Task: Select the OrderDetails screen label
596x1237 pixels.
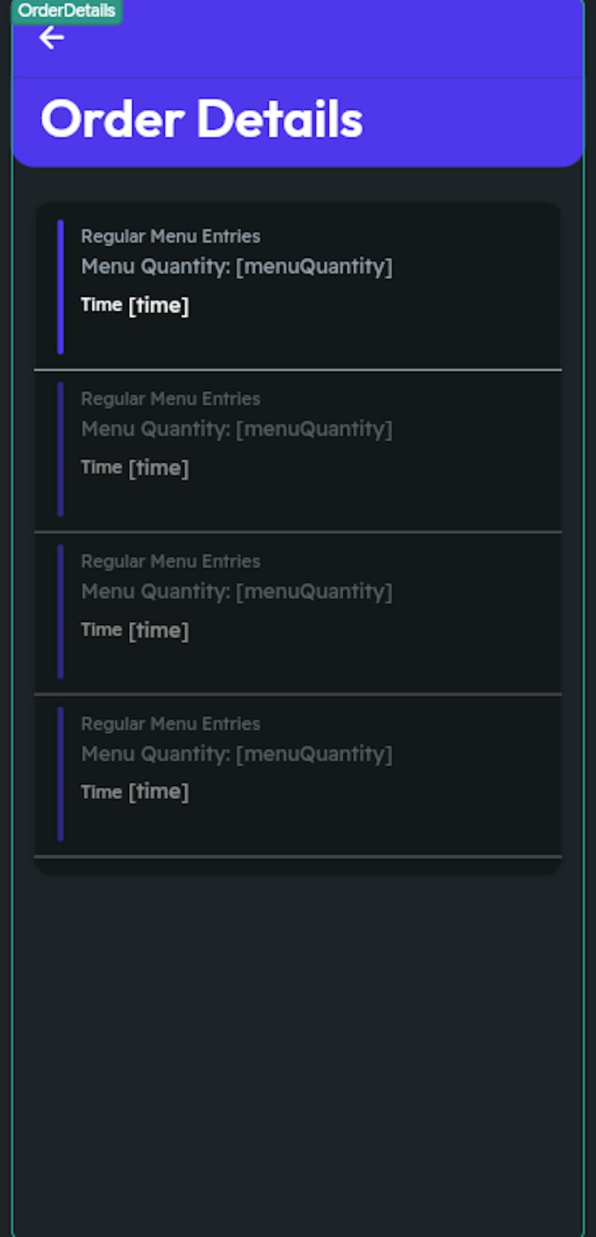Action: coord(66,10)
